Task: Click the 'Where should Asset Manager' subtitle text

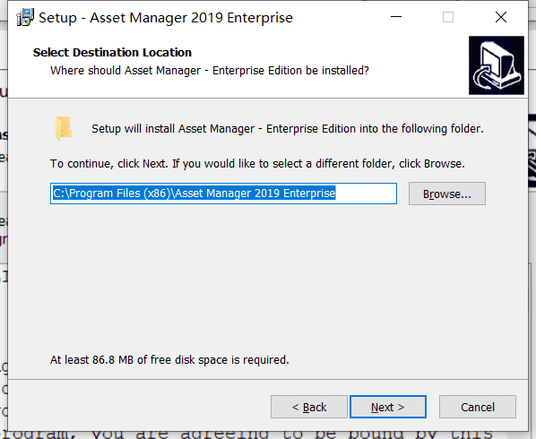Action: coord(210,71)
